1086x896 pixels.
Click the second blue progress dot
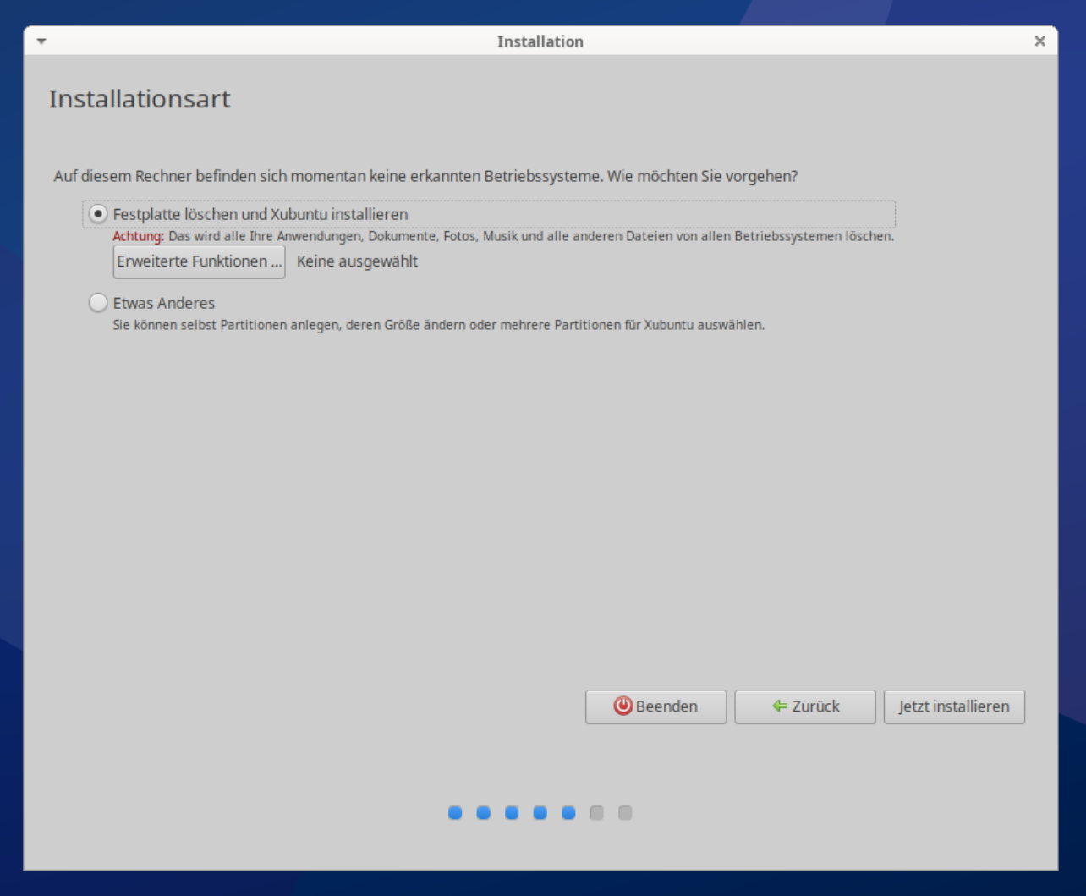(x=484, y=813)
